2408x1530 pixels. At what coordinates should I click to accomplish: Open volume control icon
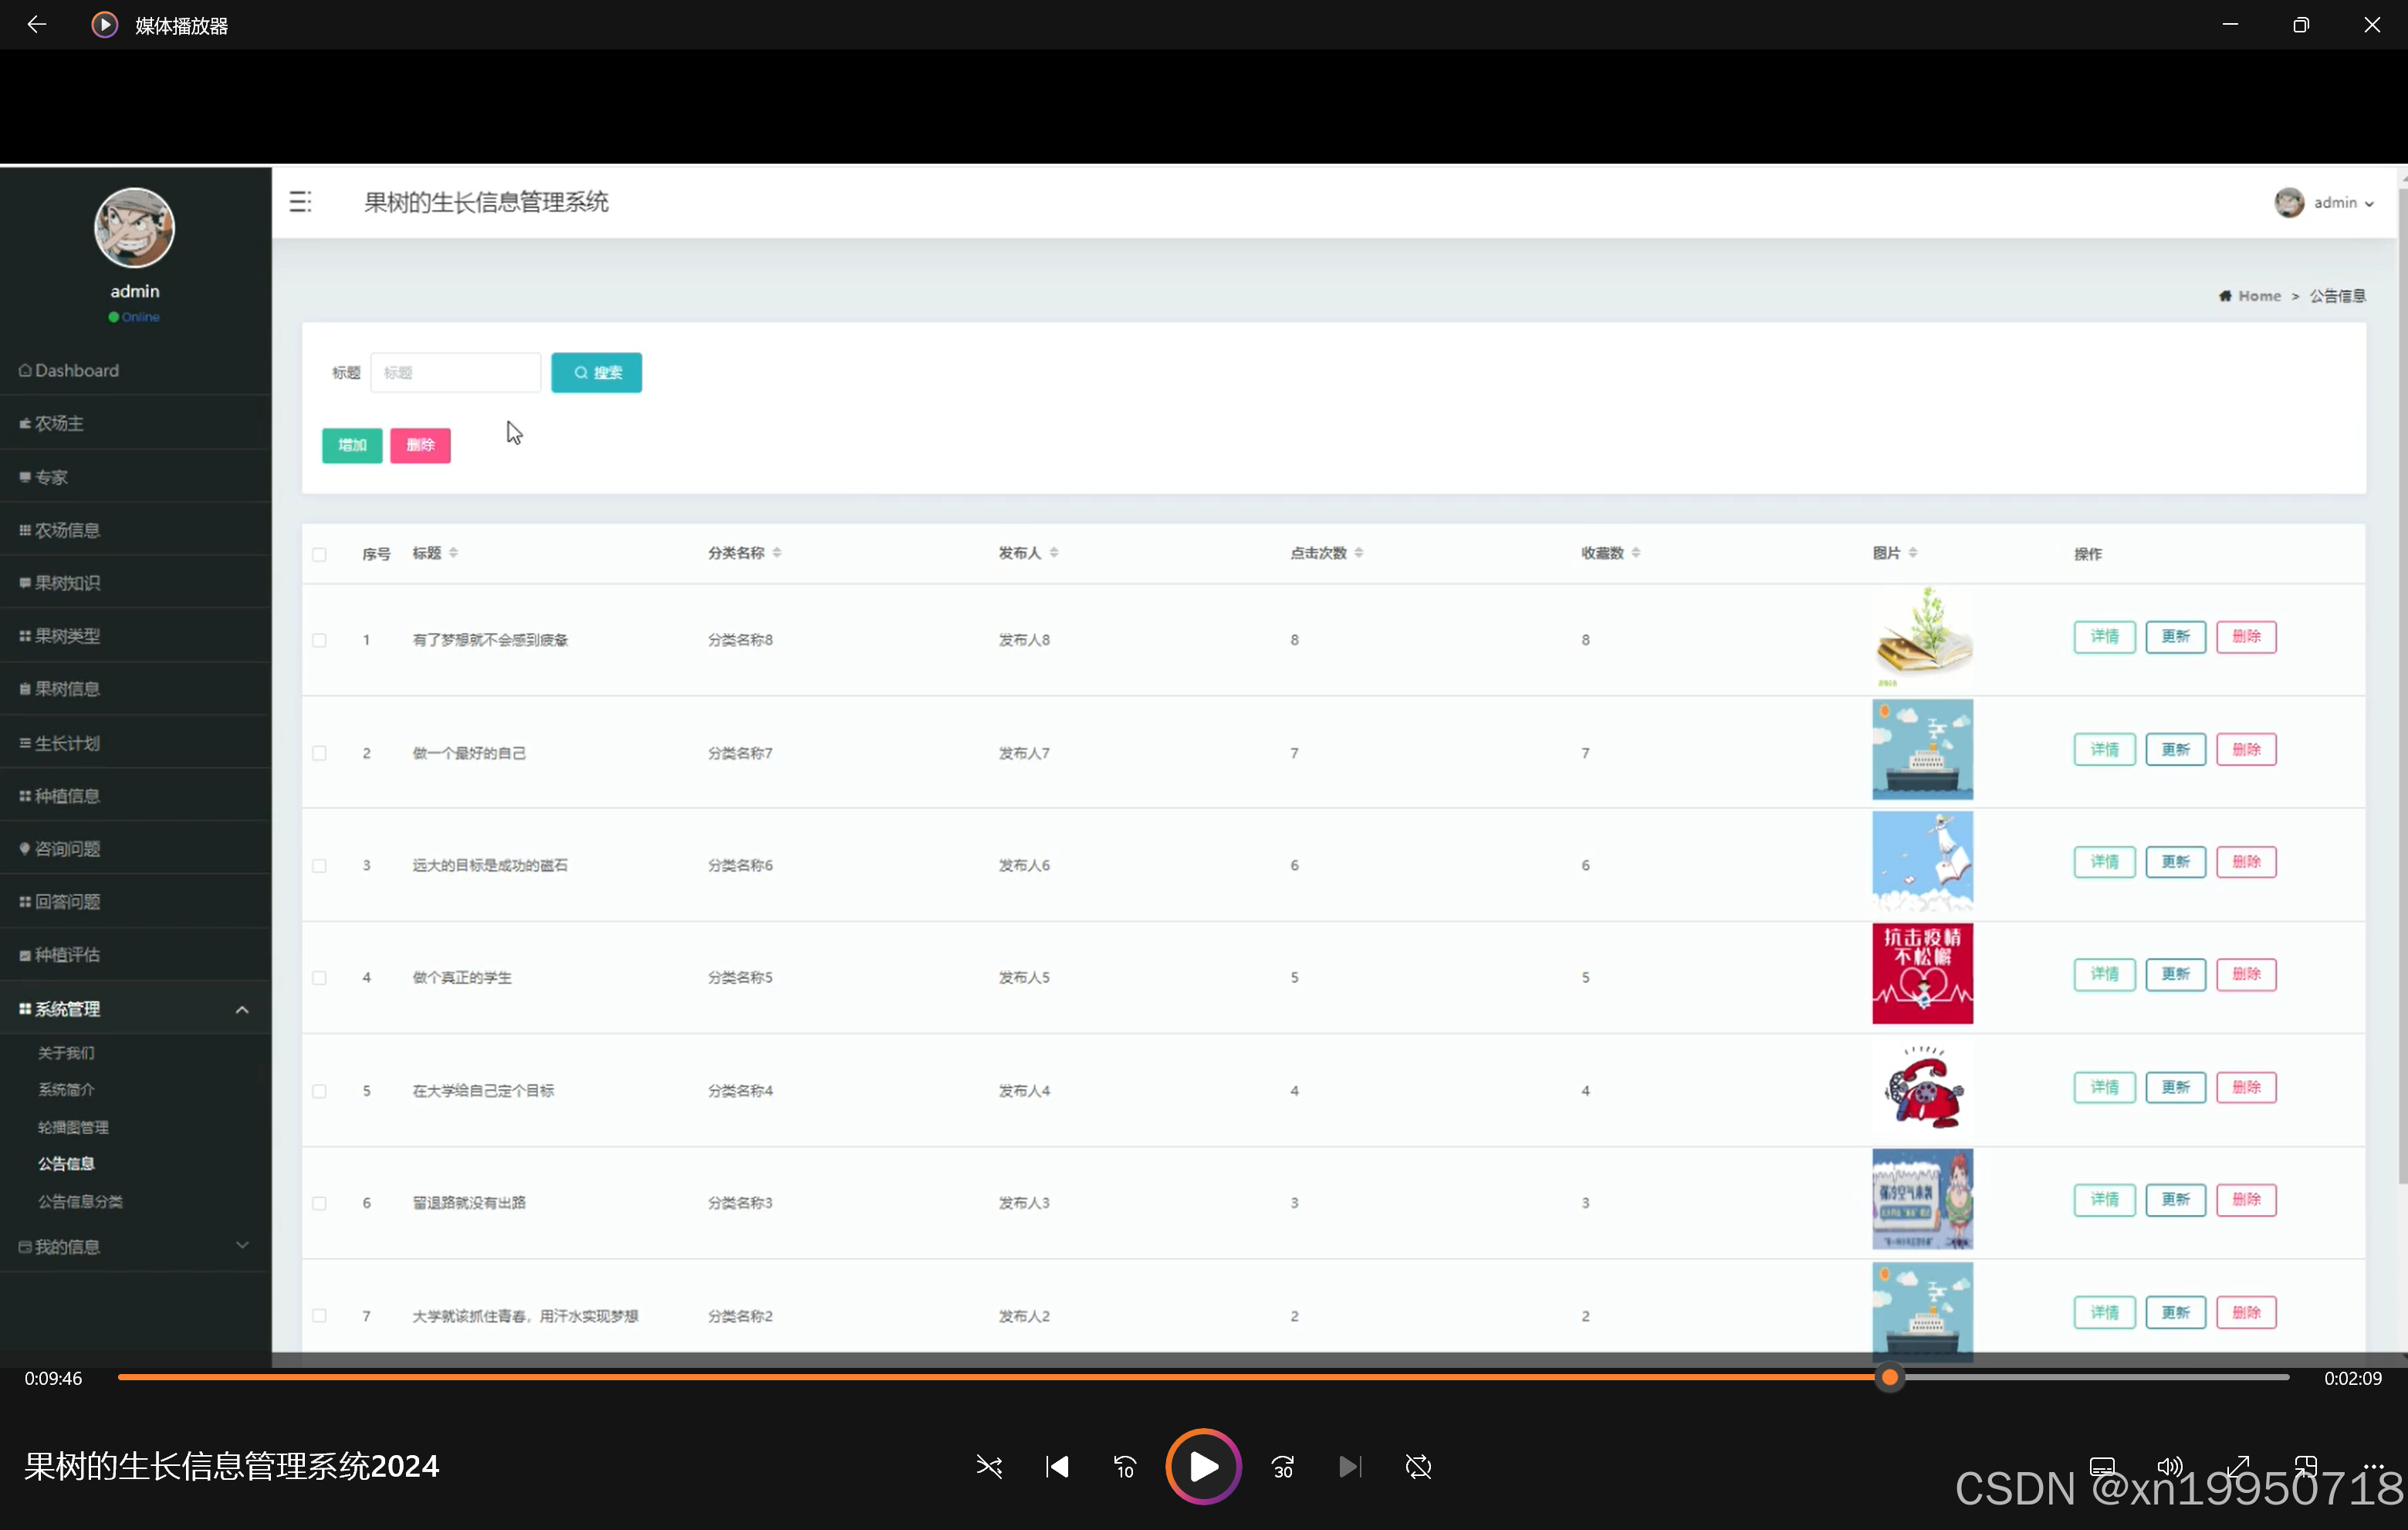(x=2170, y=1467)
